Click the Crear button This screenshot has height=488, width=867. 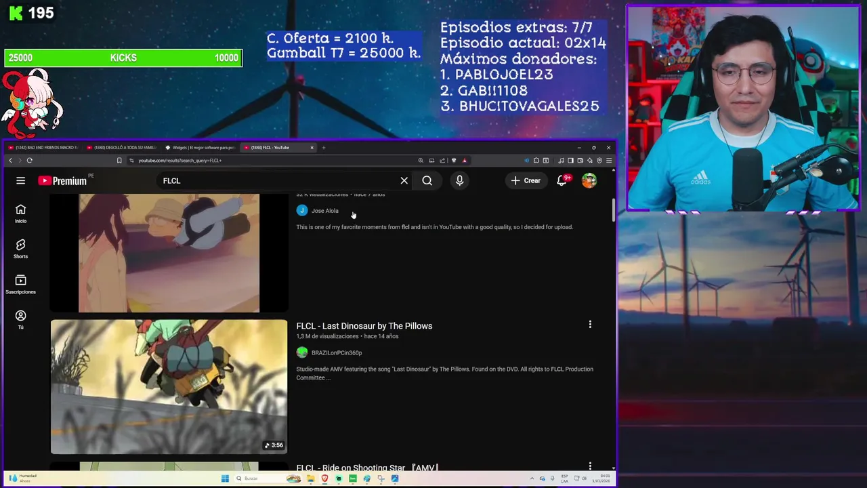pyautogui.click(x=526, y=181)
